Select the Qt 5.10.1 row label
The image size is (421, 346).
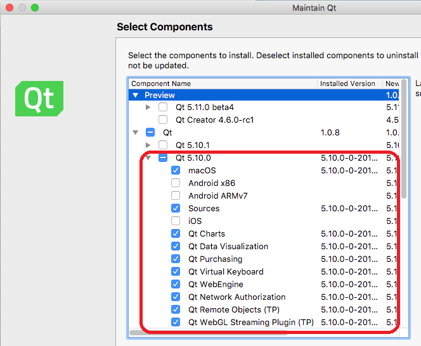tap(193, 145)
